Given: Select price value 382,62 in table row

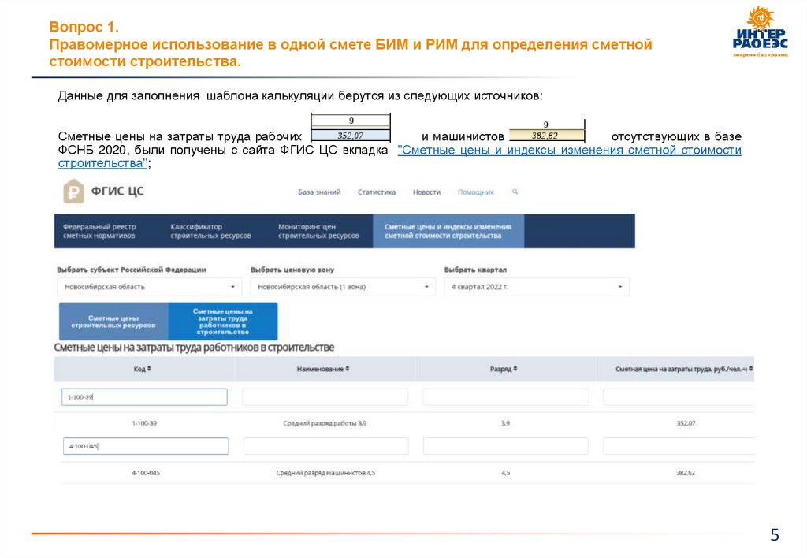Looking at the screenshot, I should (x=686, y=473).
